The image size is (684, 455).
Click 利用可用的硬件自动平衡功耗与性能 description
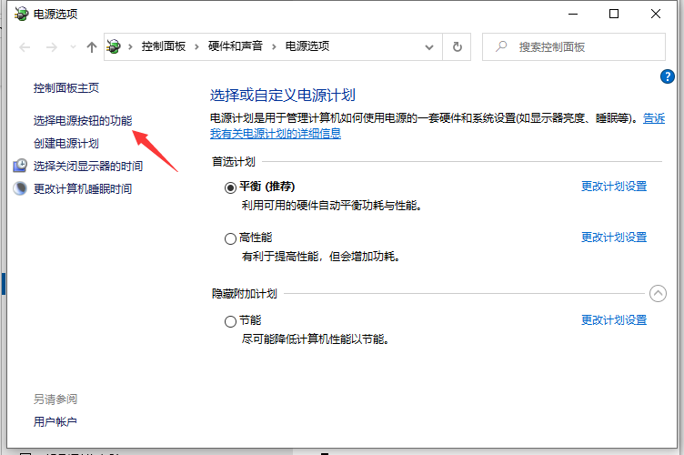click(x=331, y=206)
